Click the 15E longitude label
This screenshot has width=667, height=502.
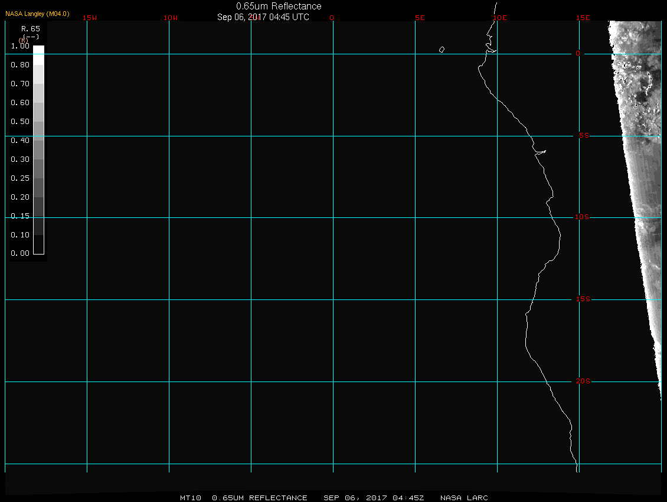pyautogui.click(x=583, y=18)
